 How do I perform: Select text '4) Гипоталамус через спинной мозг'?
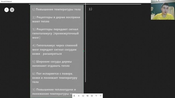[x=55, y=47]
